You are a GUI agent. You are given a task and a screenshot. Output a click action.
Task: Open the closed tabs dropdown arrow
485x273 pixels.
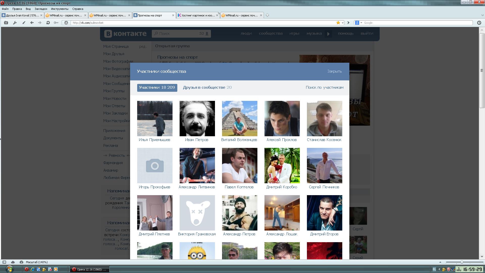click(x=482, y=15)
